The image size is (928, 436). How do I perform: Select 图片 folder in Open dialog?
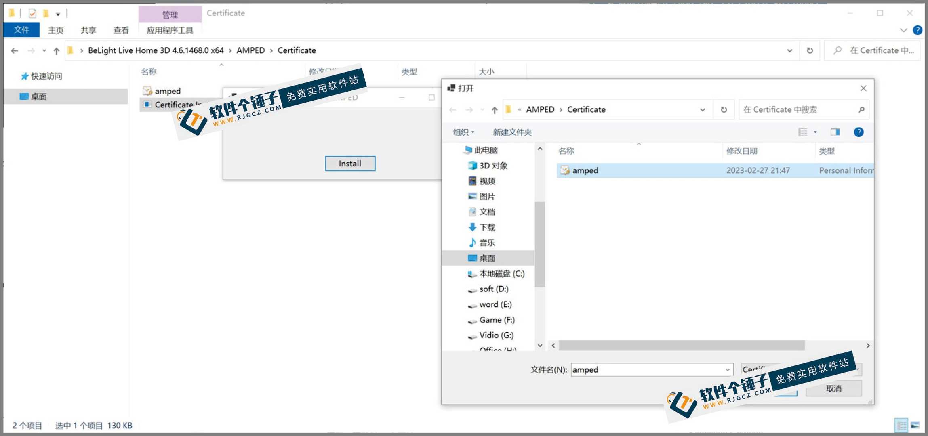pyautogui.click(x=482, y=197)
